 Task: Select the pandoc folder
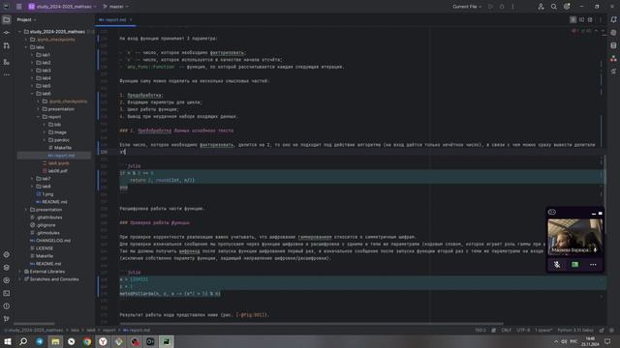click(x=58, y=140)
